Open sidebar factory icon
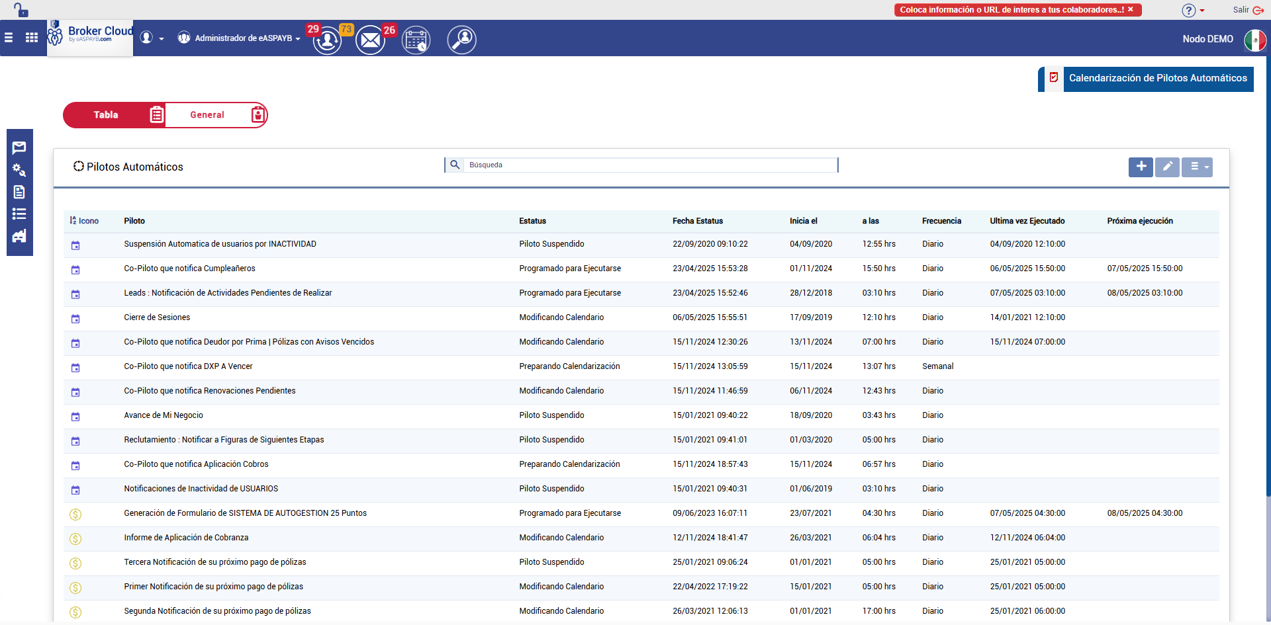Image resolution: width=1271 pixels, height=625 pixels. click(x=19, y=236)
